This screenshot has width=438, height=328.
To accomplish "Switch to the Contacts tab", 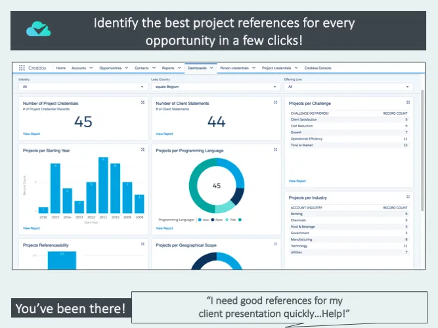I will pos(142,68).
